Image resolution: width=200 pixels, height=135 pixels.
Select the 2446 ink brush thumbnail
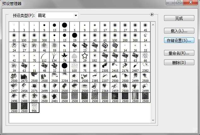tap(75, 77)
